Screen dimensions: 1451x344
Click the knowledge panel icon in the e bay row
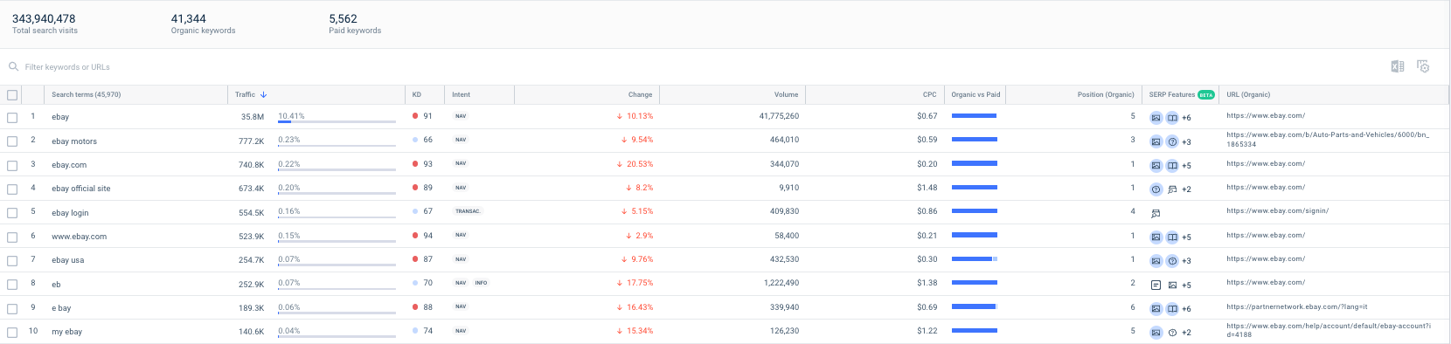1172,308
